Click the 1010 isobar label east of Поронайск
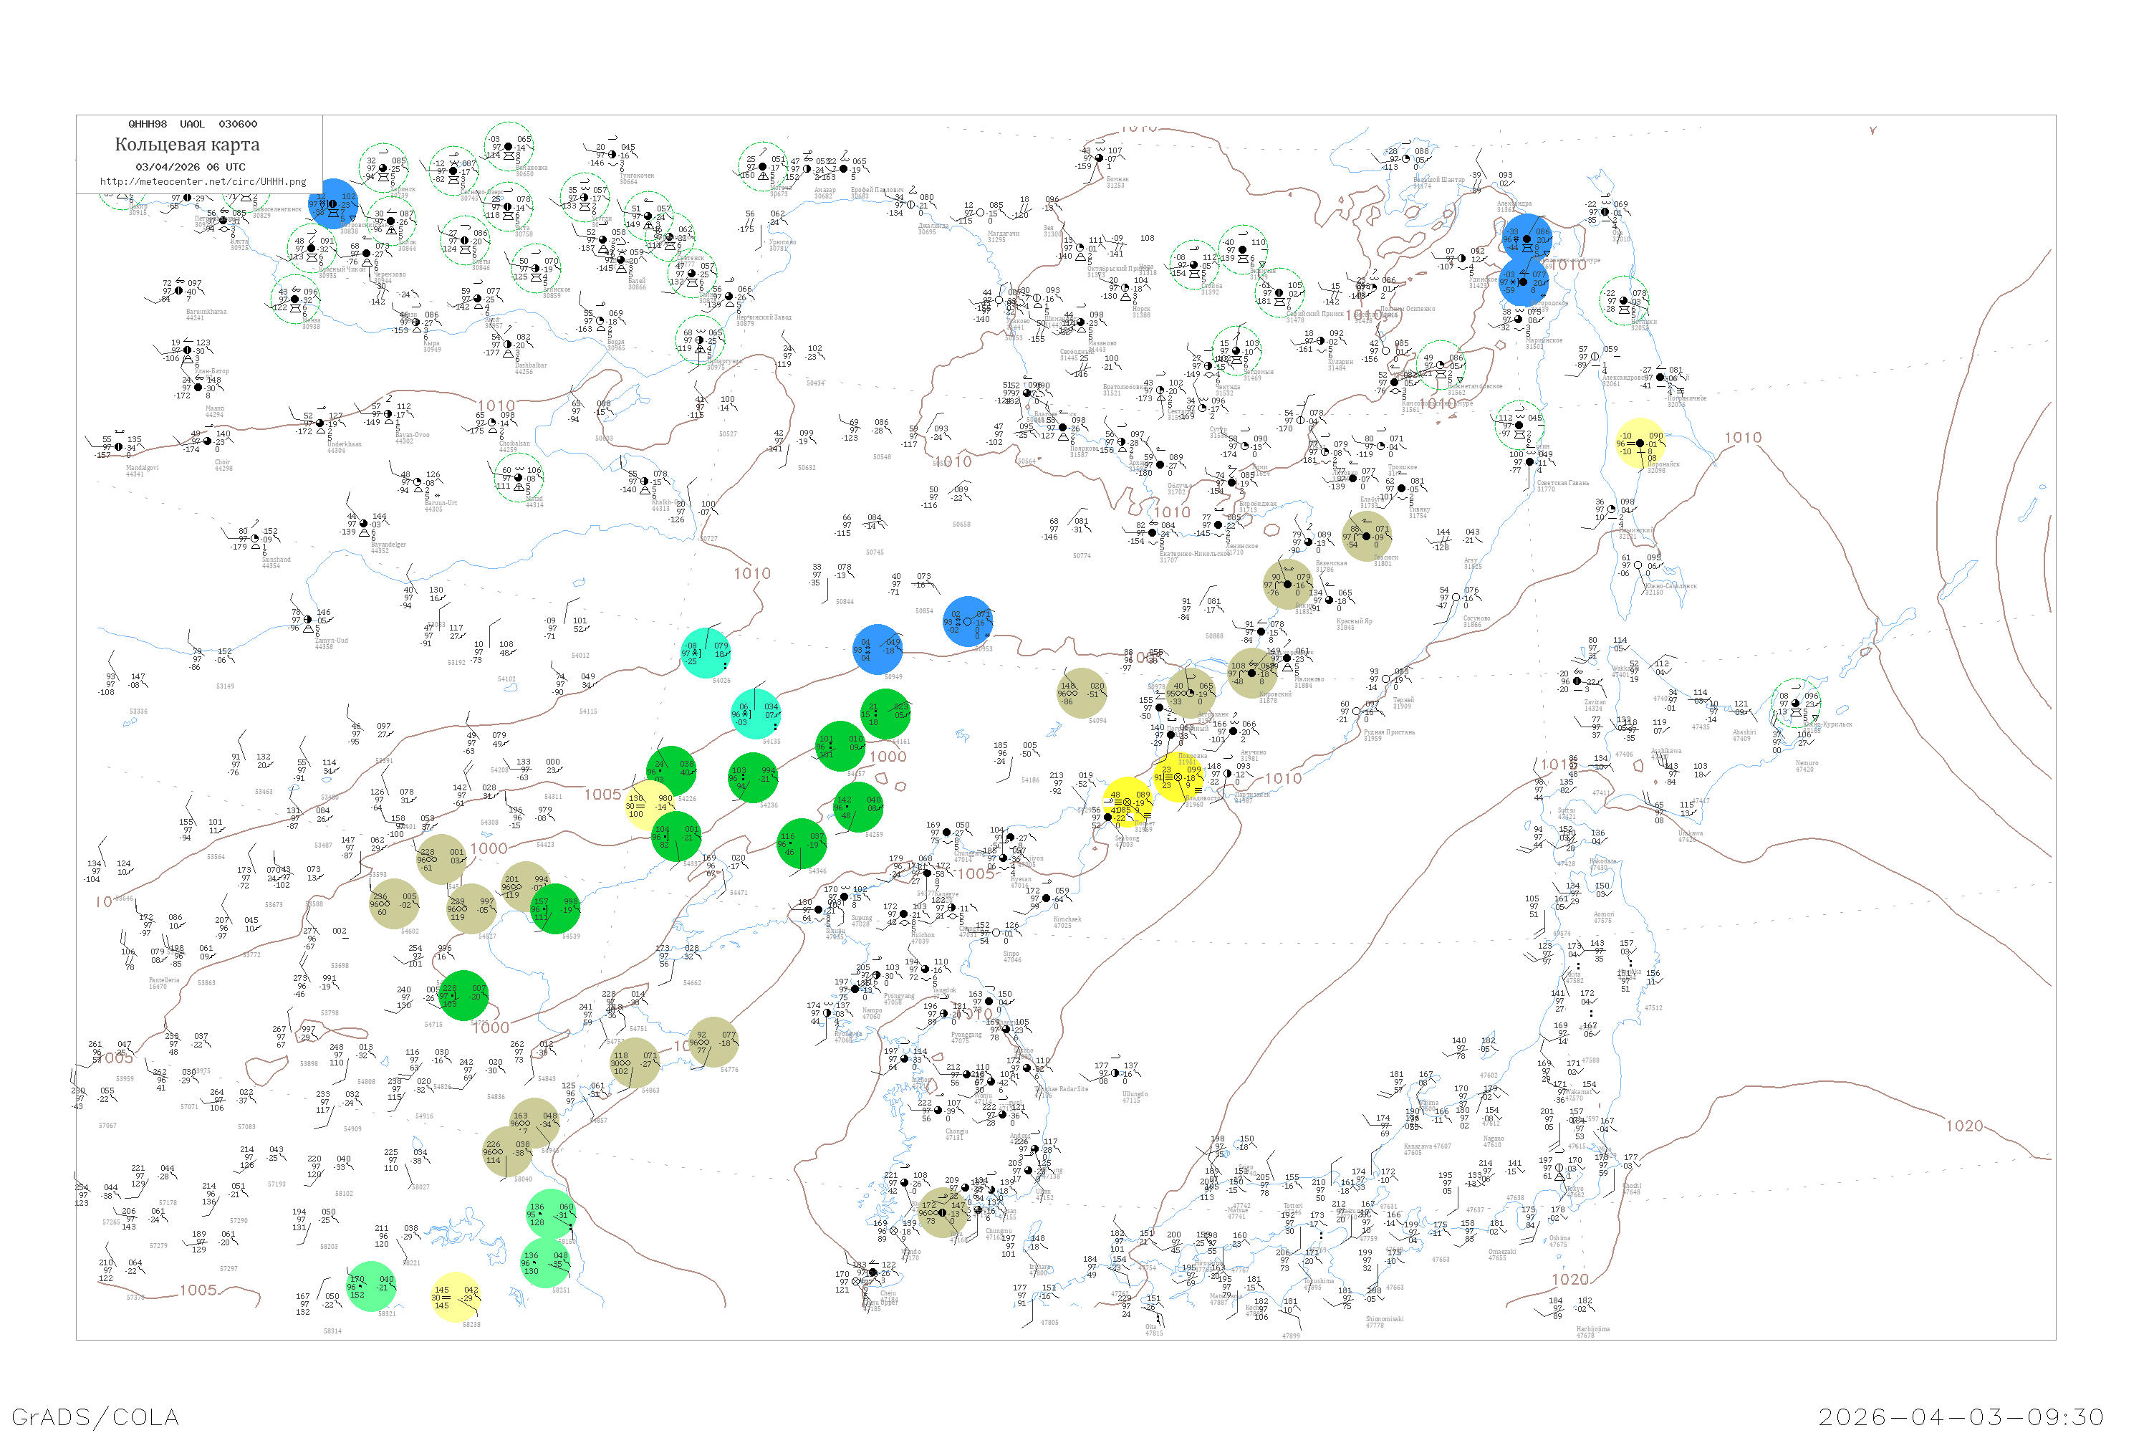Screen dimensions: 2149x1433 [1742, 438]
